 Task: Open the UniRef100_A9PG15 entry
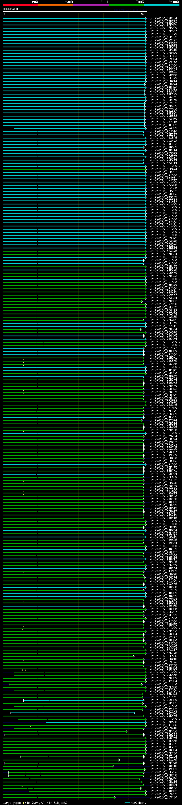163,50
